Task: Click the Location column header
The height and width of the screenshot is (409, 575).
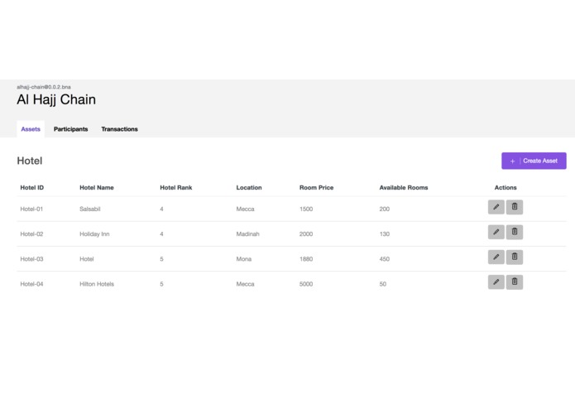Action: click(249, 187)
